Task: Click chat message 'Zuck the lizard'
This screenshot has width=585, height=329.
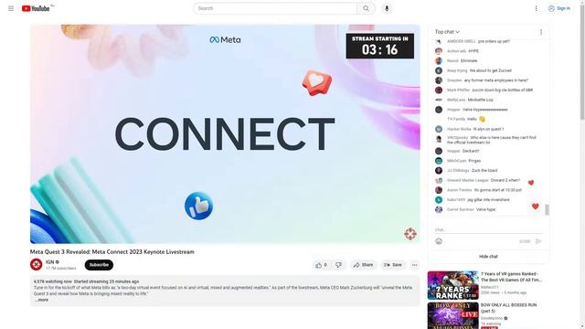Action: pyautogui.click(x=484, y=171)
